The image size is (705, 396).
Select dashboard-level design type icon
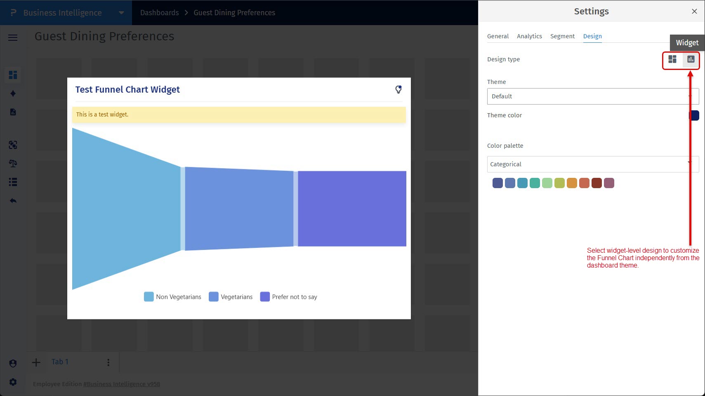pos(672,59)
